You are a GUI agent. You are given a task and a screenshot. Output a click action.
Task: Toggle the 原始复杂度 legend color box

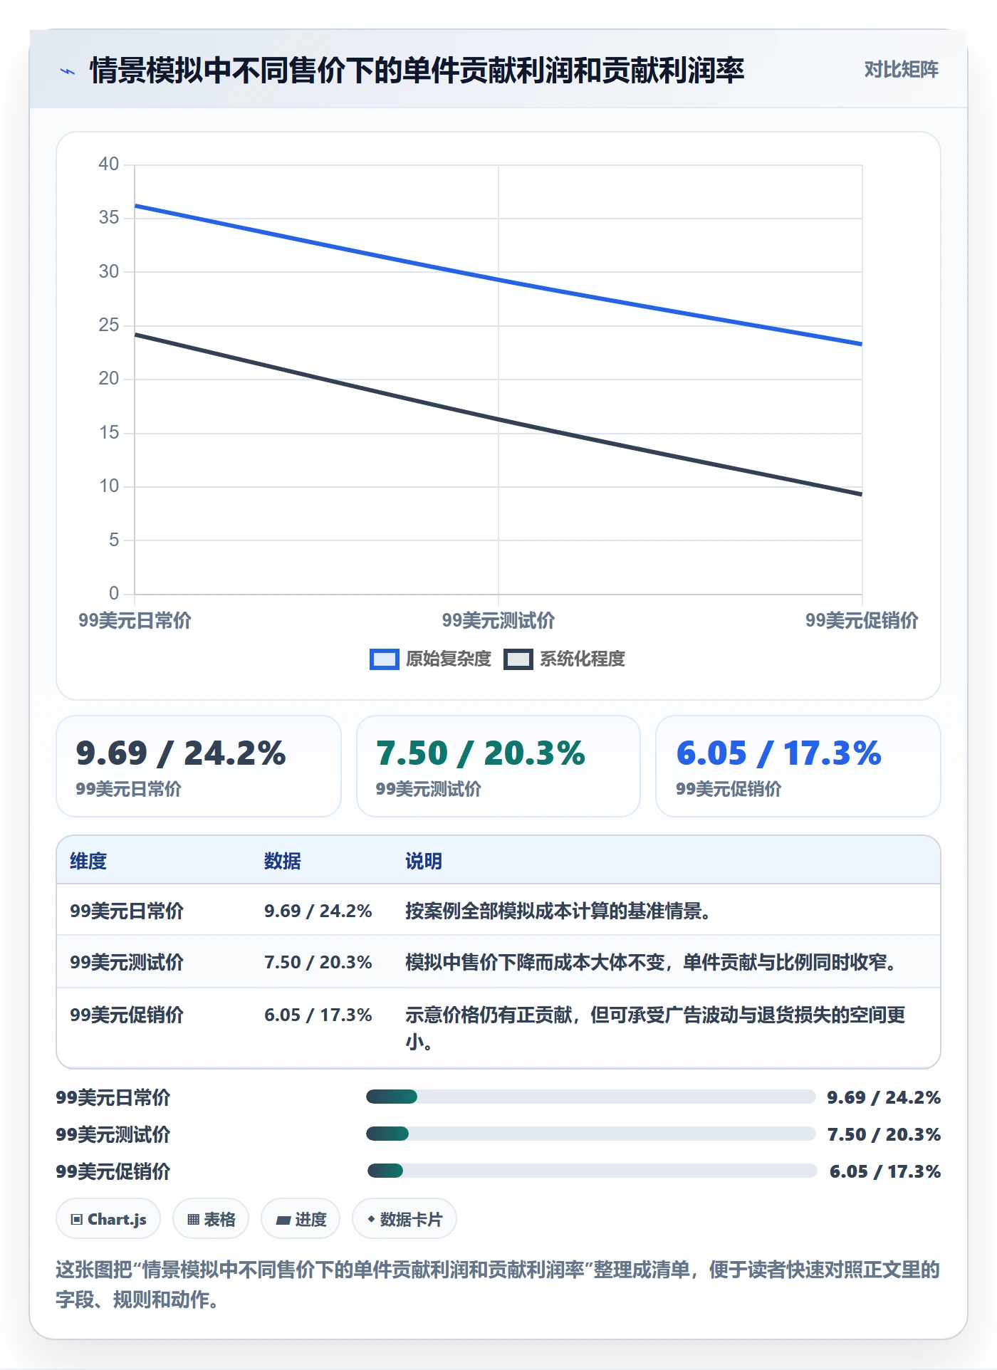tap(384, 659)
